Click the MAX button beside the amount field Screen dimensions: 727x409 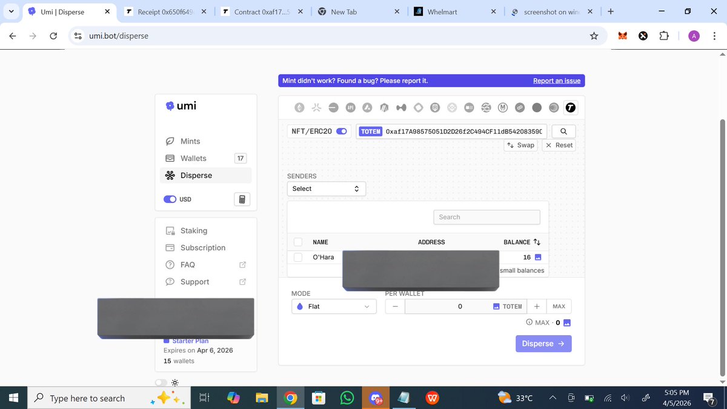tap(559, 307)
